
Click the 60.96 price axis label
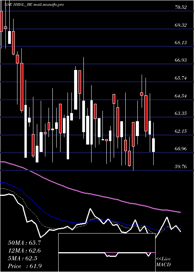tap(181, 149)
